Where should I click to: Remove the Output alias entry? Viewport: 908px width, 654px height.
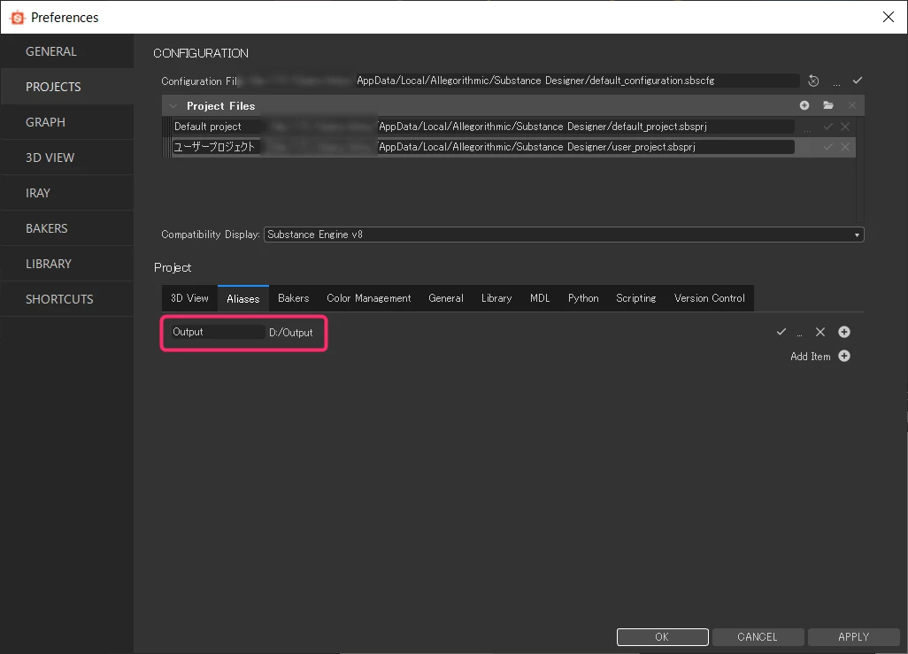[820, 332]
